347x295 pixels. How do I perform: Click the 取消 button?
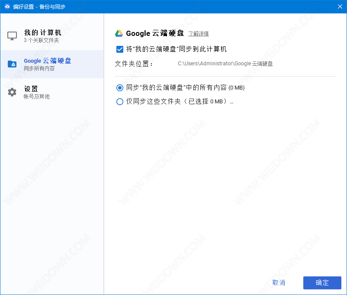[279, 282]
